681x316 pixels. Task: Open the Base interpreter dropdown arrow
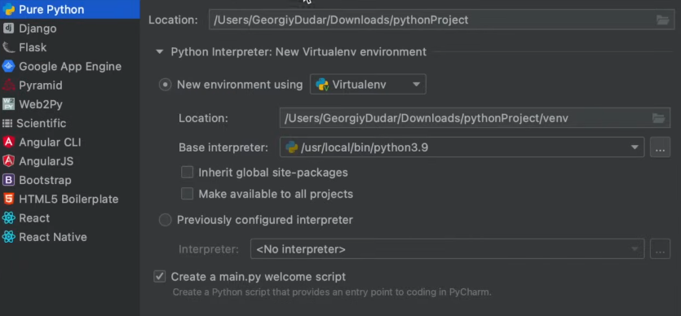(634, 147)
